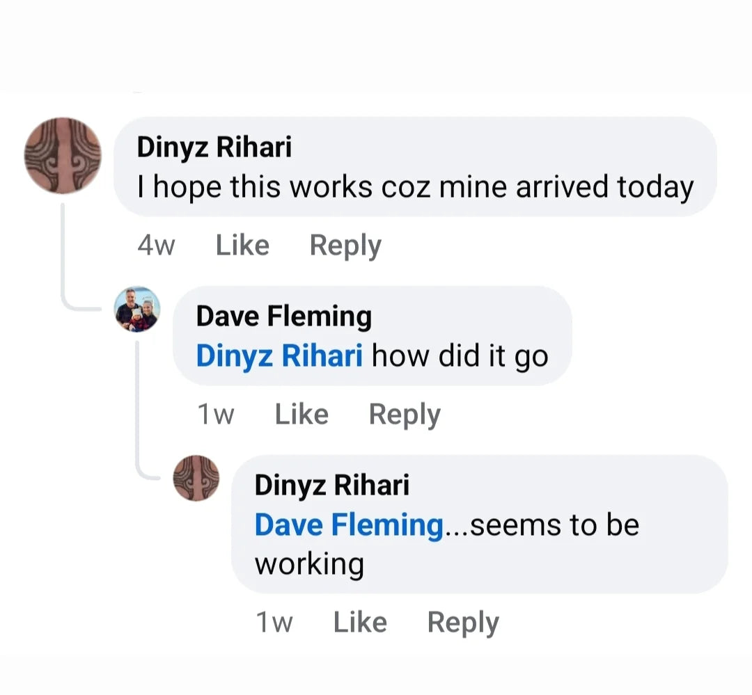The height and width of the screenshot is (695, 752).
Task: Open 1w timestamp under 'seems to be working'
Action: click(274, 622)
